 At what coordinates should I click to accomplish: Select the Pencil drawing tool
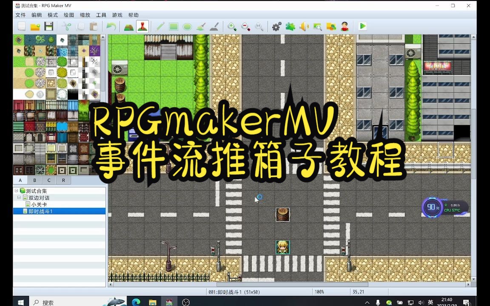[160, 26]
